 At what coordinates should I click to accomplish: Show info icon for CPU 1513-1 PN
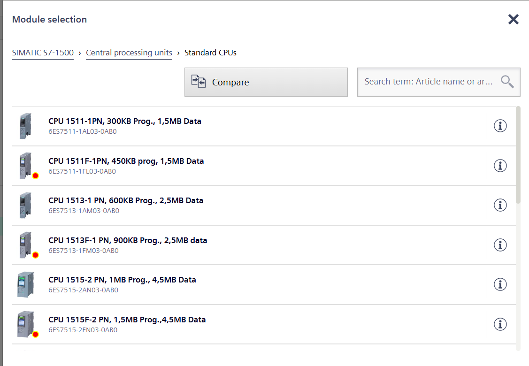pos(500,205)
